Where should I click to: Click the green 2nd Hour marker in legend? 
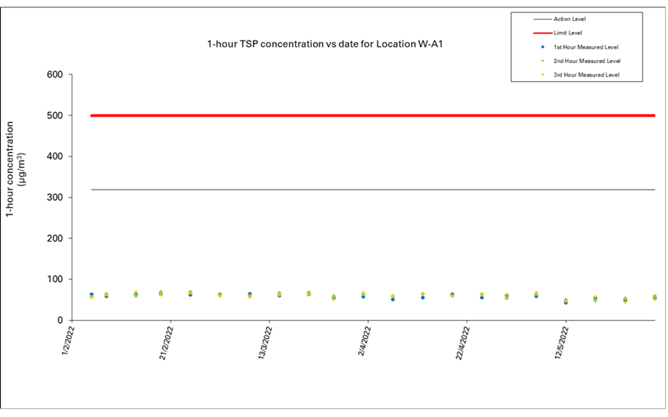(x=542, y=61)
